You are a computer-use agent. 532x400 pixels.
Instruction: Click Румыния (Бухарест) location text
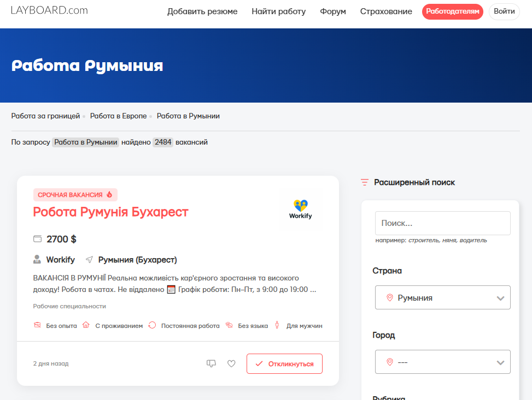click(x=138, y=260)
